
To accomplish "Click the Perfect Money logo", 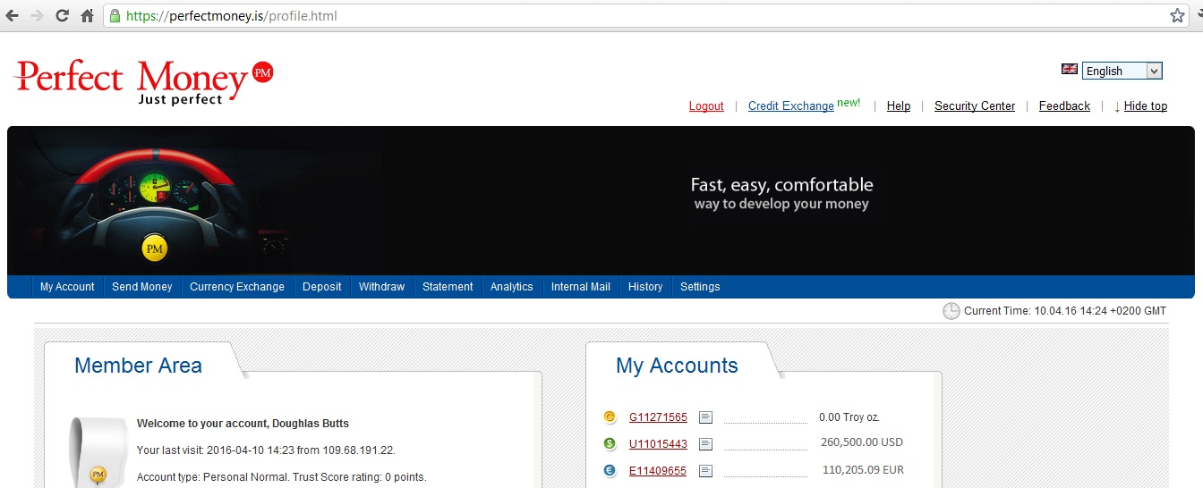I will click(x=144, y=80).
